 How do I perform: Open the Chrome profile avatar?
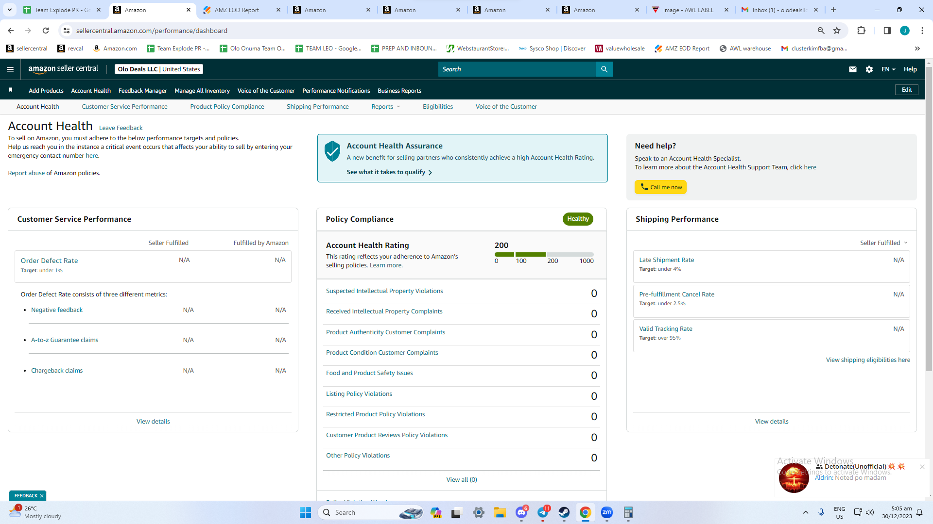pyautogui.click(x=904, y=31)
